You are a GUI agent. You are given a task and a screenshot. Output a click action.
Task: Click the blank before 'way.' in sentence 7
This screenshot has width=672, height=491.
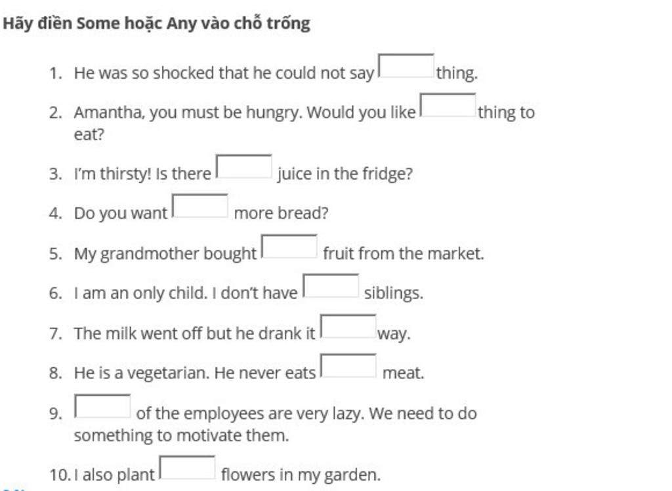pyautogui.click(x=348, y=326)
